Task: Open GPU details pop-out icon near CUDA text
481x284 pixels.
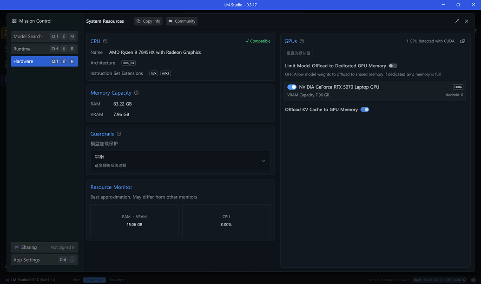Action: click(x=462, y=41)
